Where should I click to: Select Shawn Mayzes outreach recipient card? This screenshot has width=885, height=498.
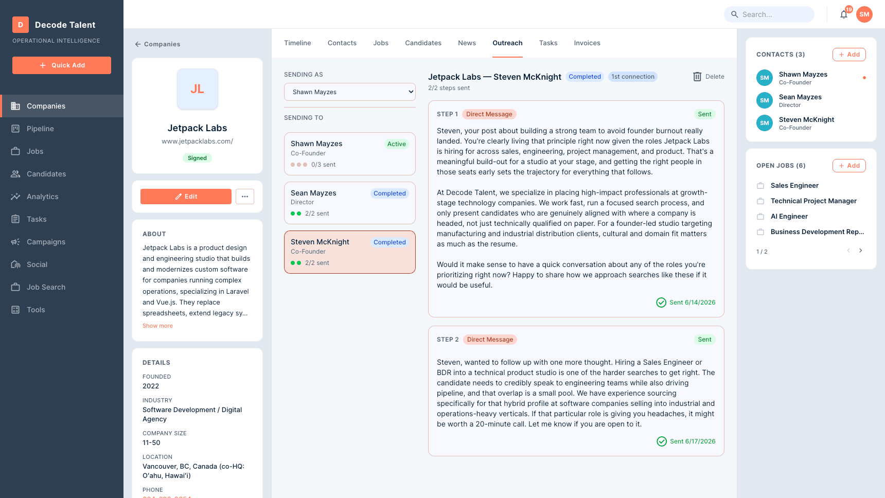pyautogui.click(x=350, y=154)
